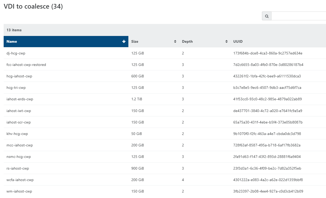
Task: Sort table by Depth column
Action: coord(205,41)
